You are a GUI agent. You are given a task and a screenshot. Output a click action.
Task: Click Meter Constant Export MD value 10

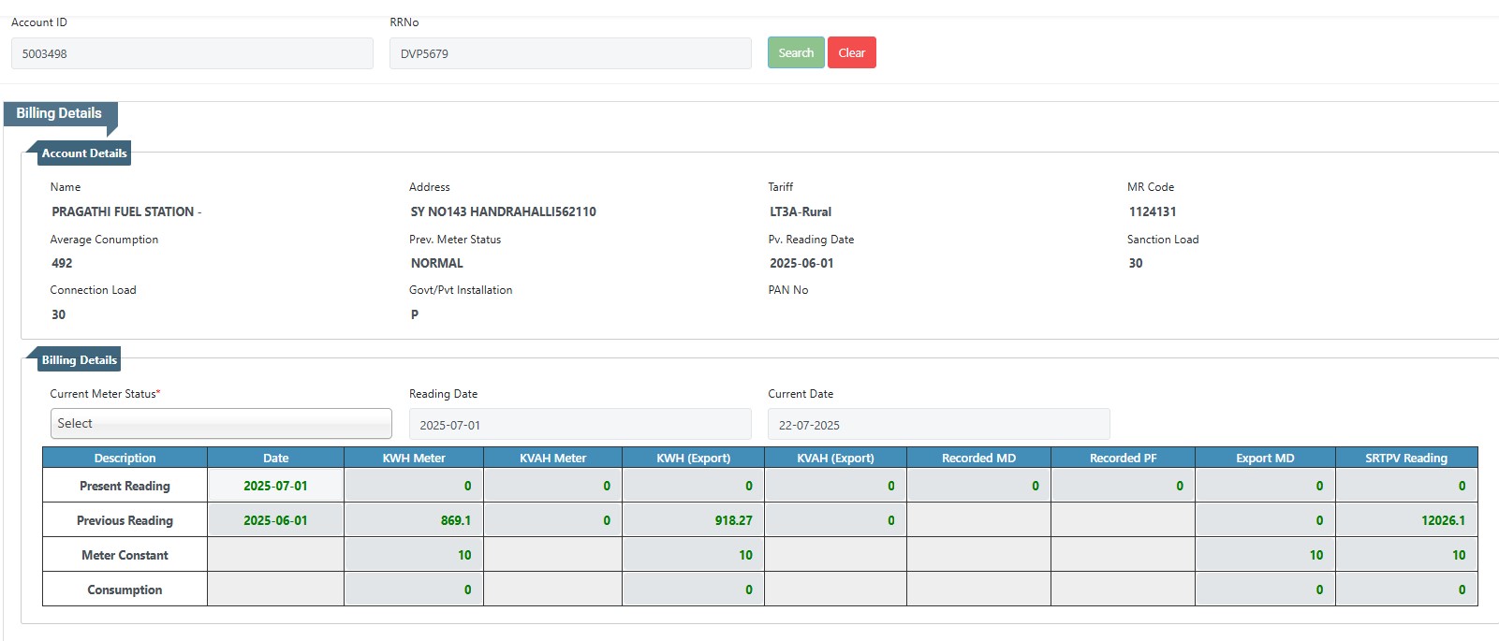click(x=1316, y=555)
